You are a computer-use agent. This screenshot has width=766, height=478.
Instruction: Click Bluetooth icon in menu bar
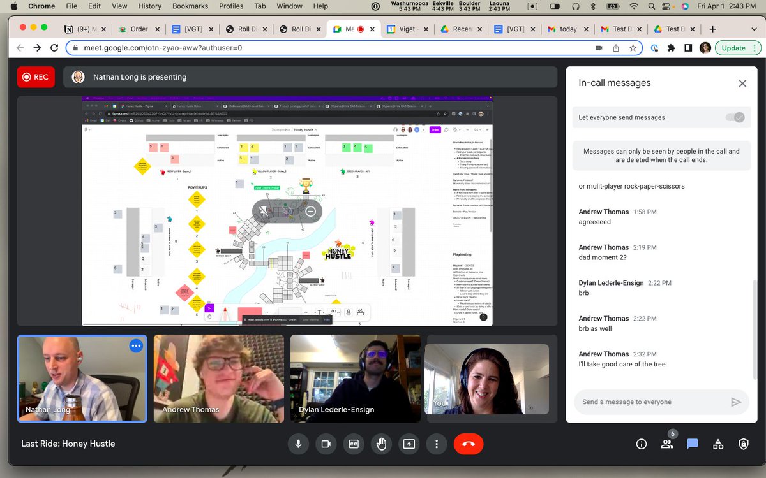click(x=592, y=6)
